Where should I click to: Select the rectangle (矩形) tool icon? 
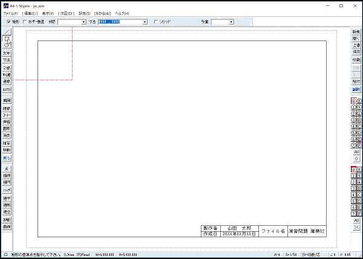[x=7, y=39]
